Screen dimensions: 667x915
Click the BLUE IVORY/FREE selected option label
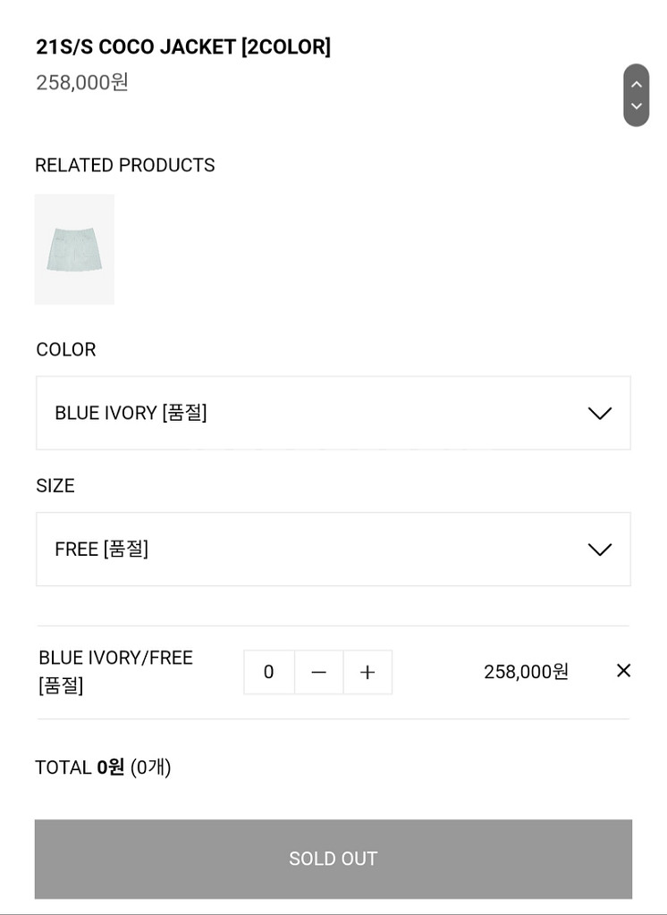click(x=115, y=671)
